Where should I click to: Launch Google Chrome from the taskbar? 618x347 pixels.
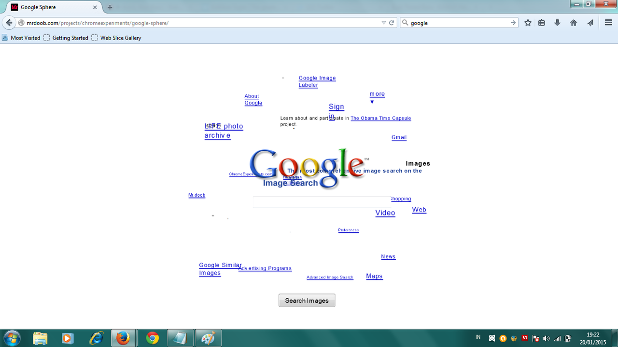(153, 338)
